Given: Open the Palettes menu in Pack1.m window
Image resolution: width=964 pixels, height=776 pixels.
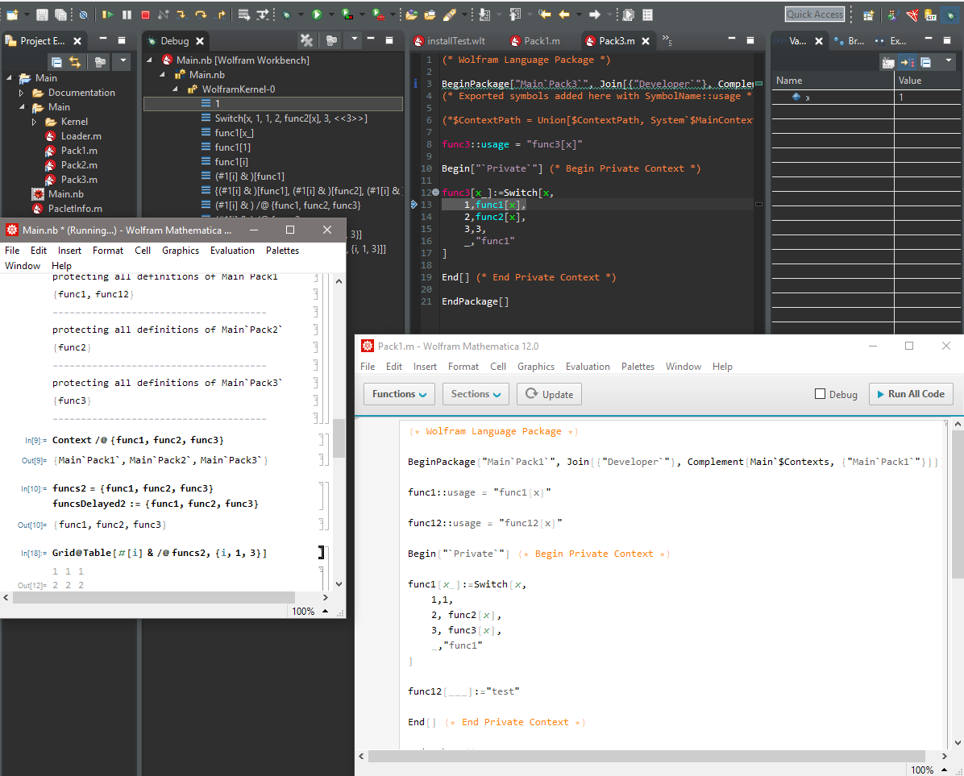Looking at the screenshot, I should [638, 367].
